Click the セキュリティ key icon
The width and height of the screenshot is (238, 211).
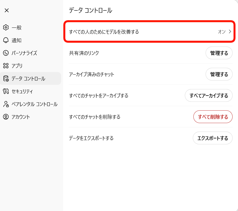pyautogui.click(x=6, y=91)
